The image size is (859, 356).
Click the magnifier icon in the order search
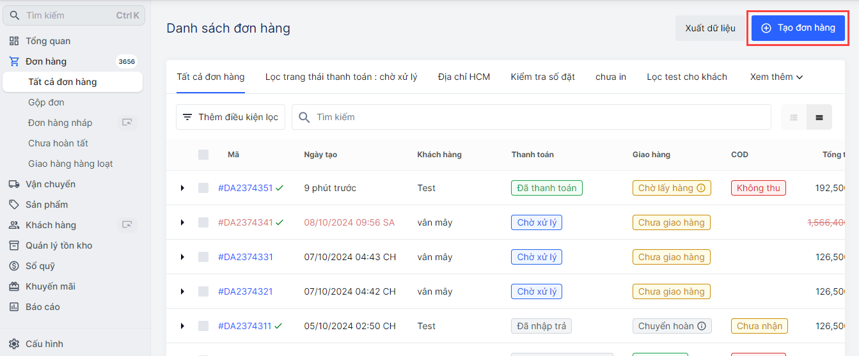coord(304,117)
